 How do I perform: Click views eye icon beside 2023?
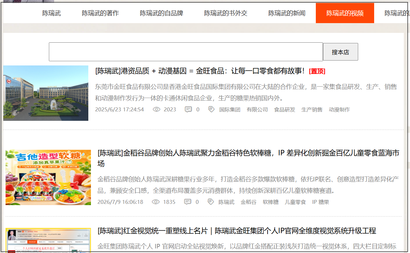157,109
